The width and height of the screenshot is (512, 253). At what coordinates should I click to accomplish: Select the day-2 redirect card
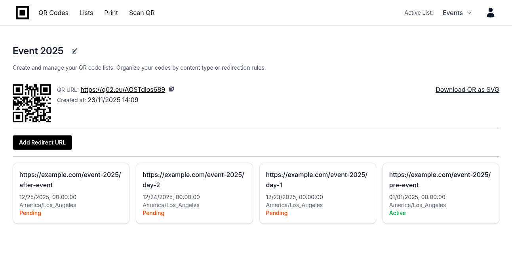click(194, 193)
